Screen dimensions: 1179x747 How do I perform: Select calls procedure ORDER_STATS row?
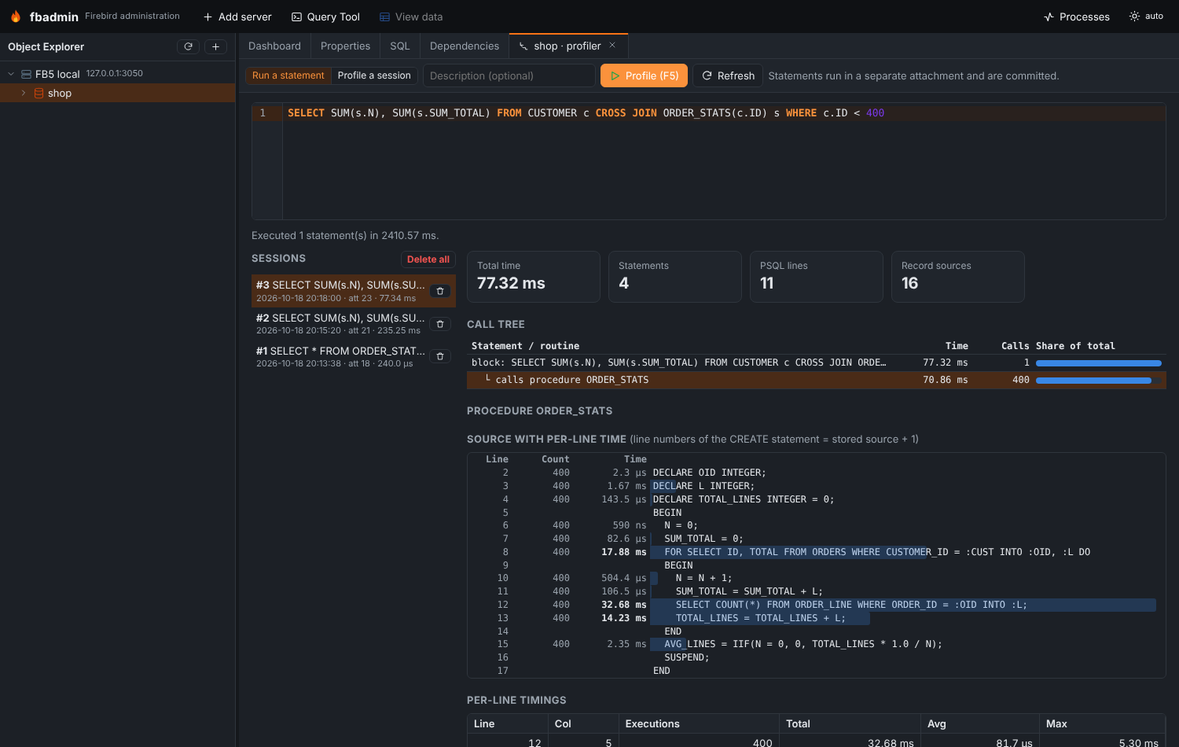(817, 380)
